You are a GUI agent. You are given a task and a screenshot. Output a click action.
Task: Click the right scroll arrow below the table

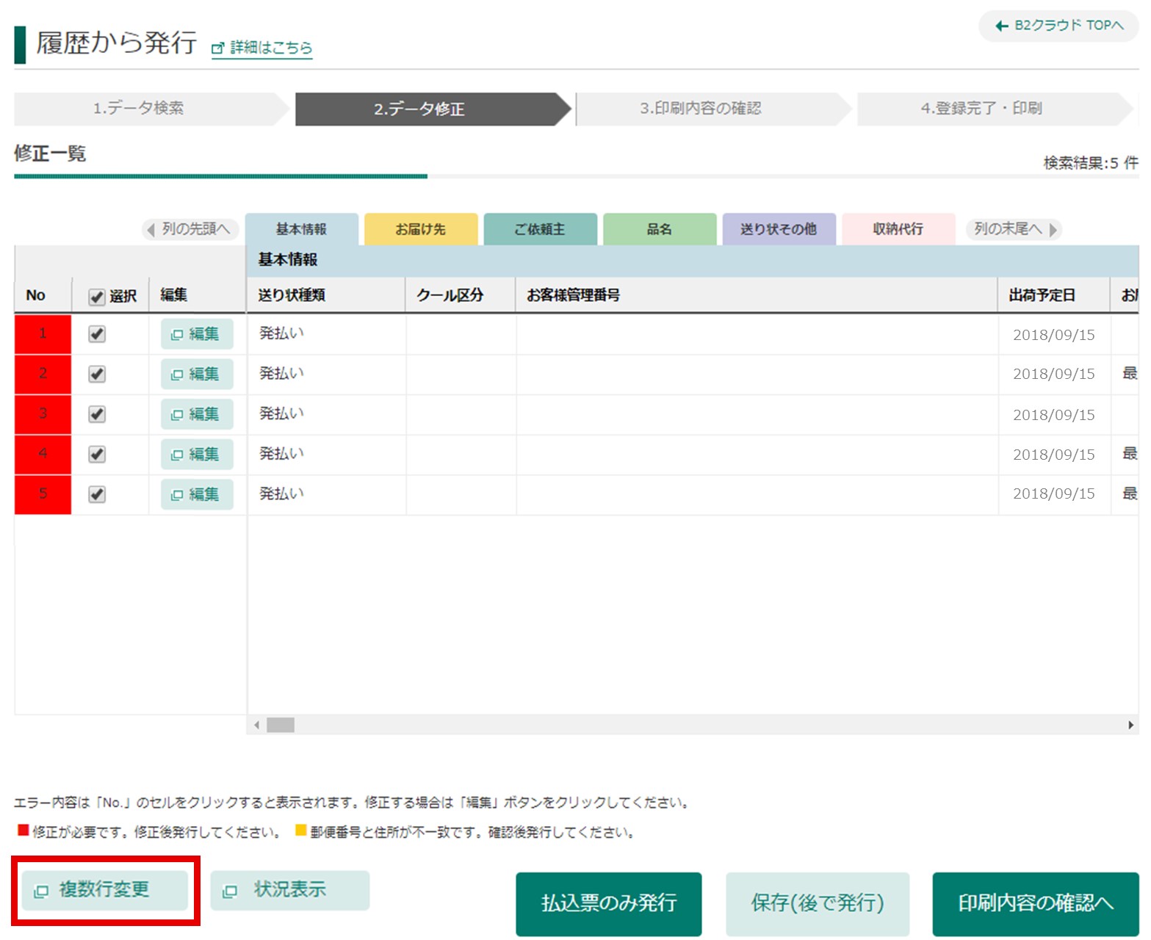[x=1132, y=726]
